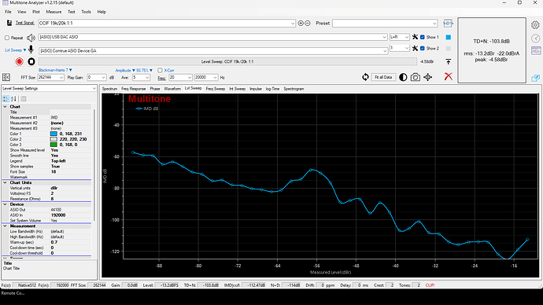Click the Color 1 blue swatch

tap(54, 134)
